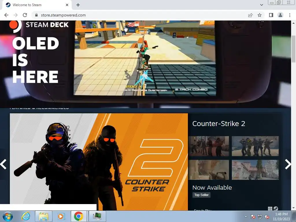Click the Top Seller tag

point(201,195)
